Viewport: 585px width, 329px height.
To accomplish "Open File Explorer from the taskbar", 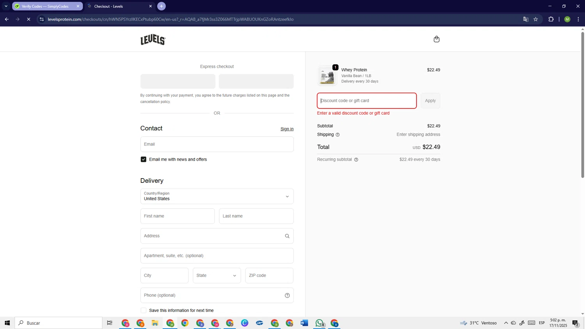I will [x=155, y=323].
